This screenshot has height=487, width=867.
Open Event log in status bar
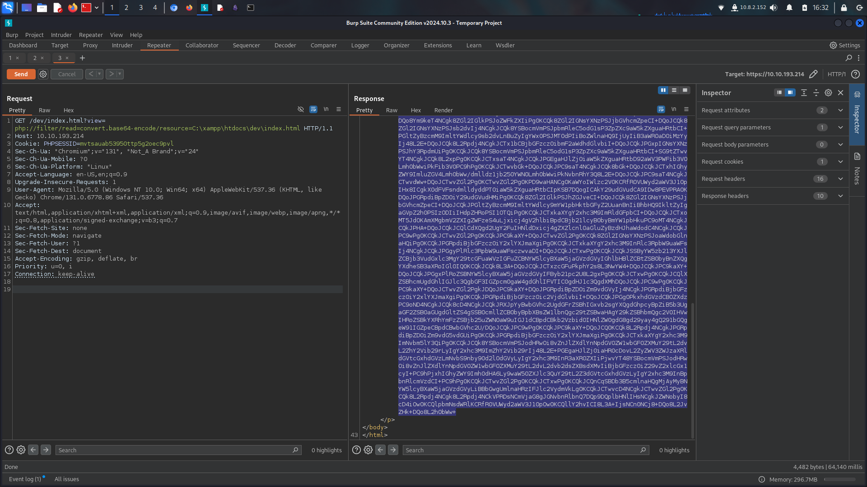[x=26, y=479]
